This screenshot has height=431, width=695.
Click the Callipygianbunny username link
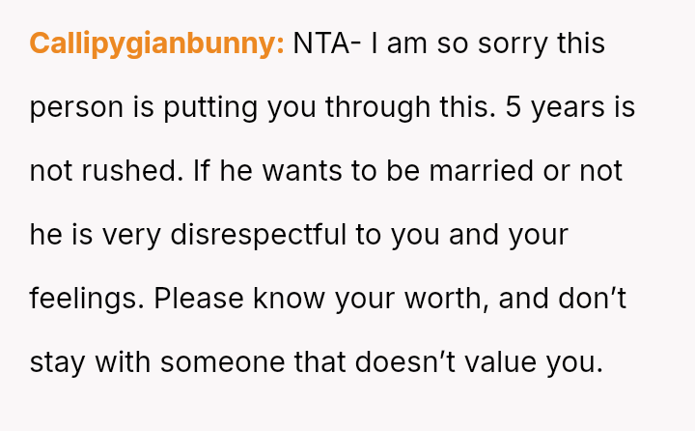(x=156, y=44)
